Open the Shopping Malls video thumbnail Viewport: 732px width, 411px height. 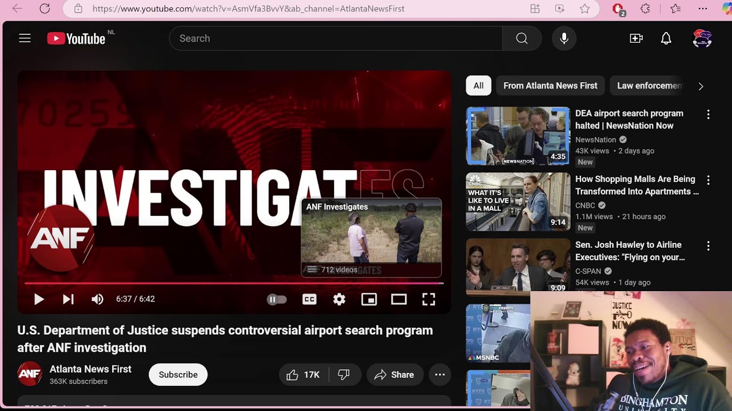pos(518,202)
